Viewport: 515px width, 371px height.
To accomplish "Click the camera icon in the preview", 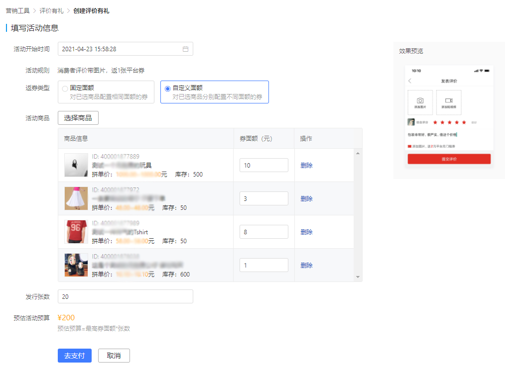I will 420,100.
